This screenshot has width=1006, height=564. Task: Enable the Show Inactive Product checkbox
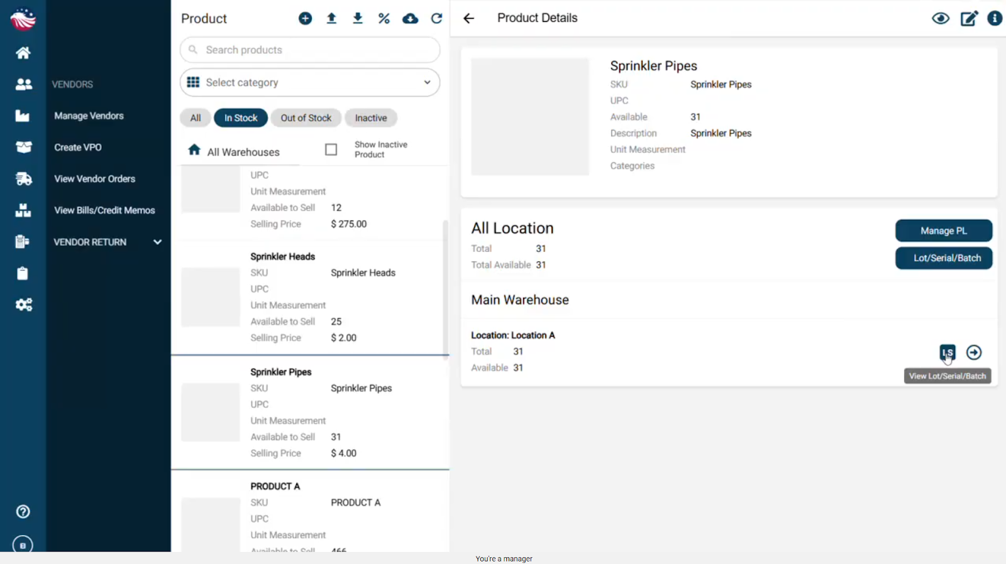tap(331, 149)
